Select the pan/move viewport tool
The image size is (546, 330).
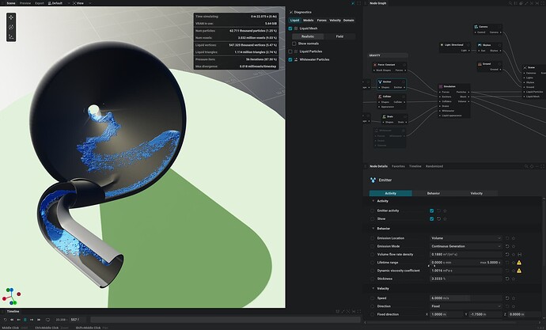pos(12,17)
